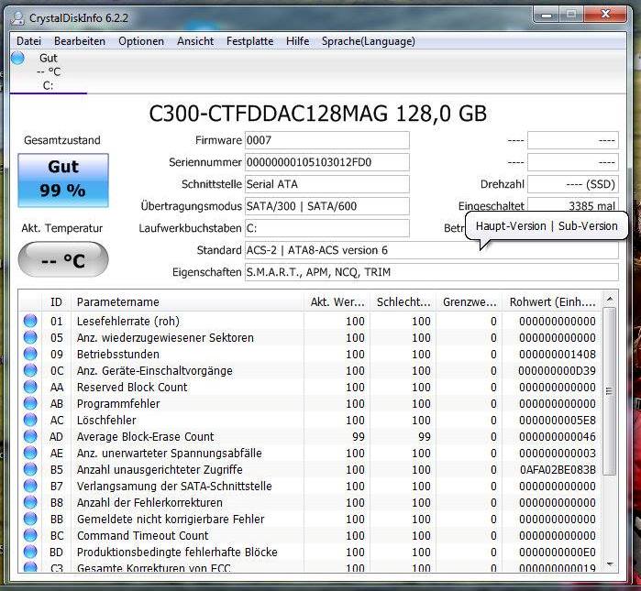Image resolution: width=641 pixels, height=591 pixels.
Task: Click the CrystalDiskInfo title bar app icon
Action: tap(18, 18)
